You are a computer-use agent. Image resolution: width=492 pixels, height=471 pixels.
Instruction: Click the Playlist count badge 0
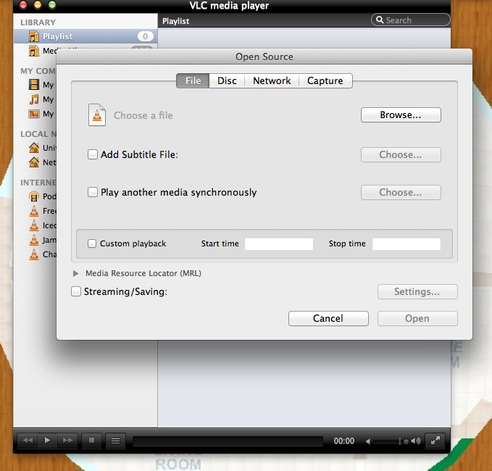(x=145, y=36)
